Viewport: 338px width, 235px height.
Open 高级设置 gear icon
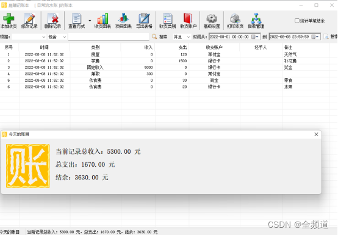point(212,18)
